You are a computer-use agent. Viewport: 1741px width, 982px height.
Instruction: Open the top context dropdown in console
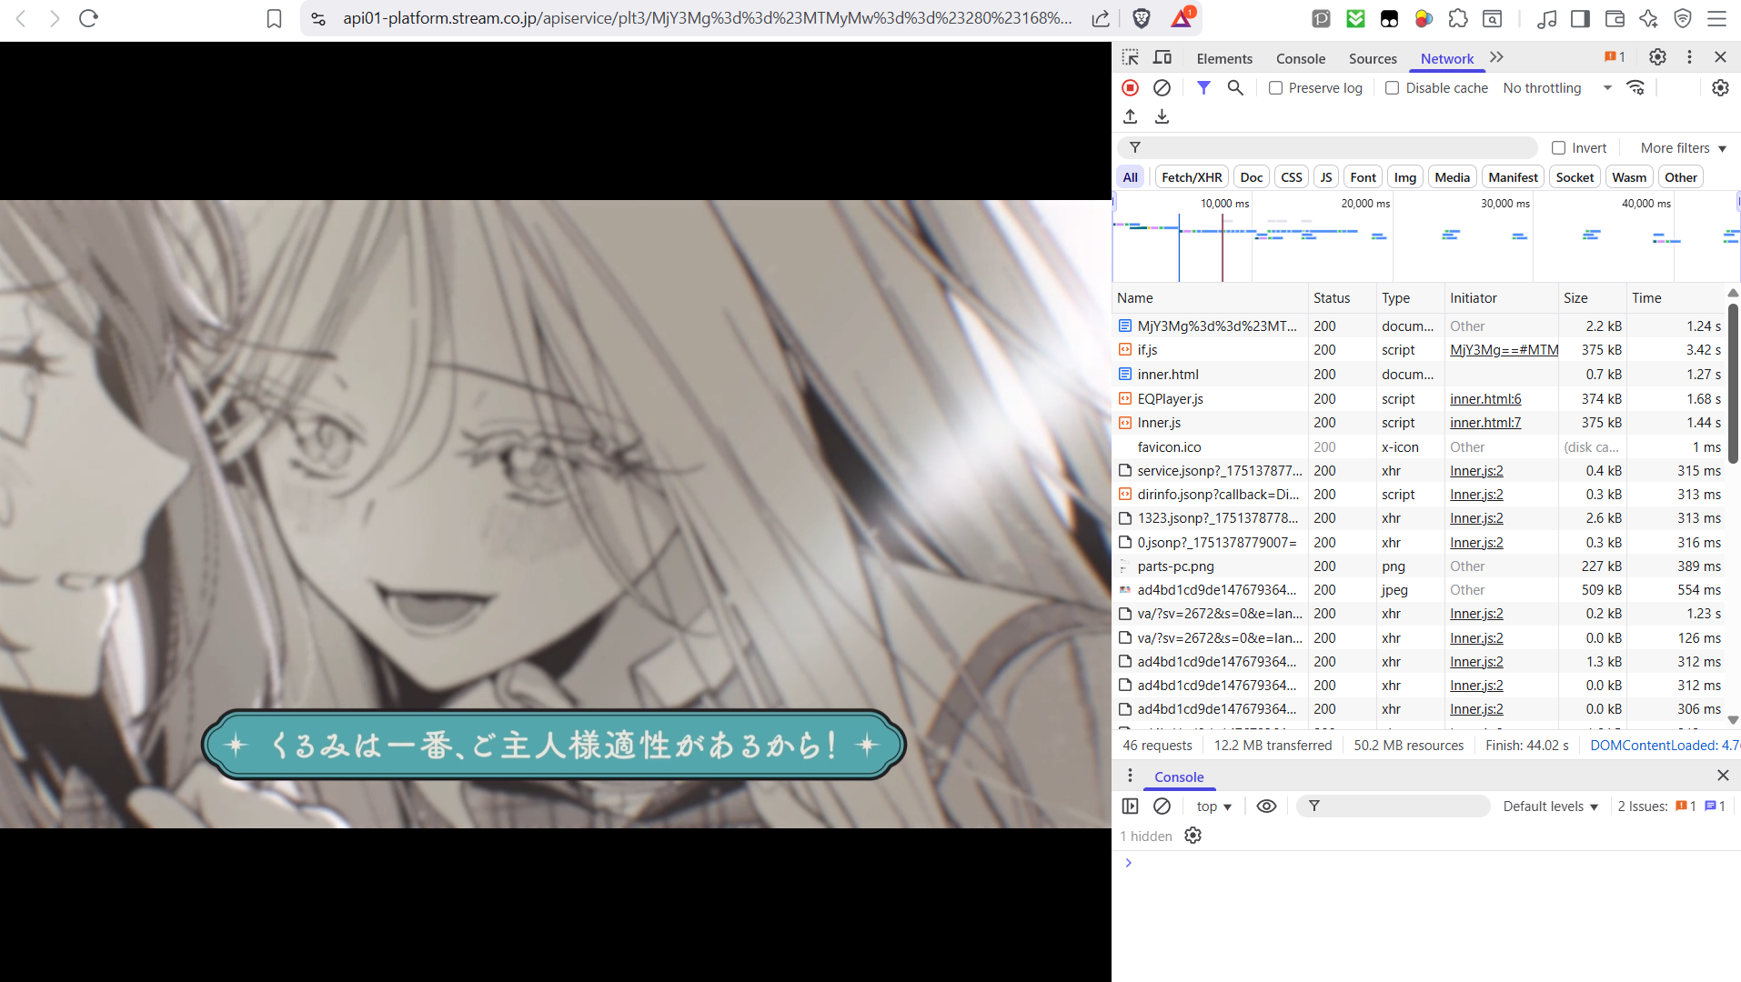[1213, 806]
